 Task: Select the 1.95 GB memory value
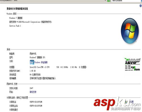click(x=33, y=71)
